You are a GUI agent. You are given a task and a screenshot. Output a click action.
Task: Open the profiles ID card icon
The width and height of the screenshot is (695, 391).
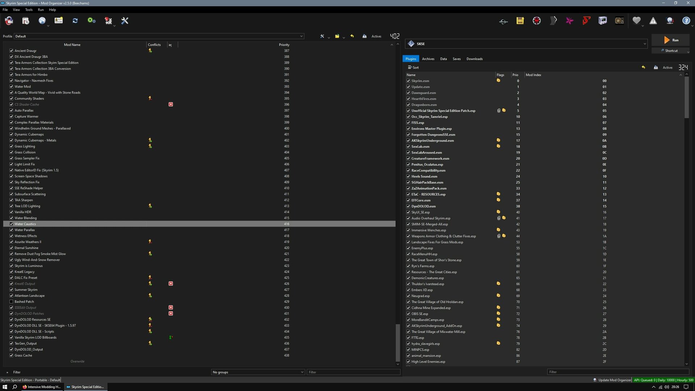59,21
